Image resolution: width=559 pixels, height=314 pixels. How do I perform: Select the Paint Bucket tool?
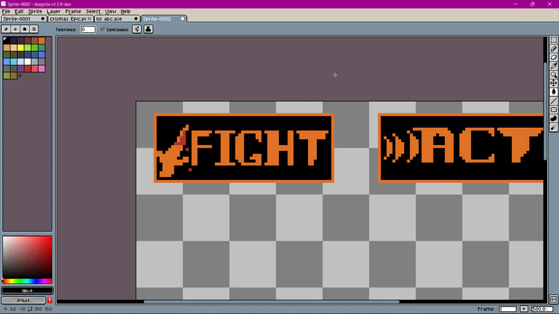[553, 92]
